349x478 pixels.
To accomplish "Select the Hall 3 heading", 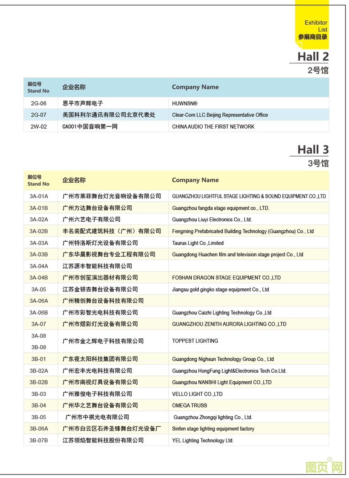I will point(313,150).
